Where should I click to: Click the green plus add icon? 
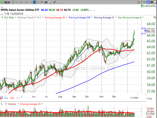(2, 2)
